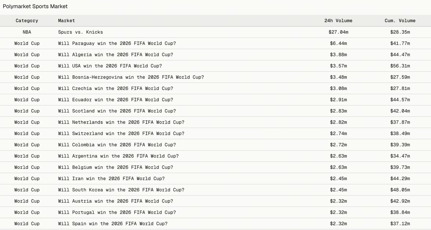Click the $34.47m cumulative volume cell
Viewport: 431px width, 230px height.
coord(400,156)
